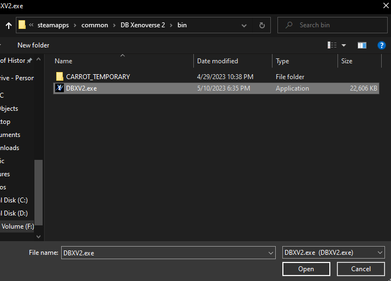The image size is (391, 281).
Task: Expand the address bar history dropdown
Action: tap(245, 25)
